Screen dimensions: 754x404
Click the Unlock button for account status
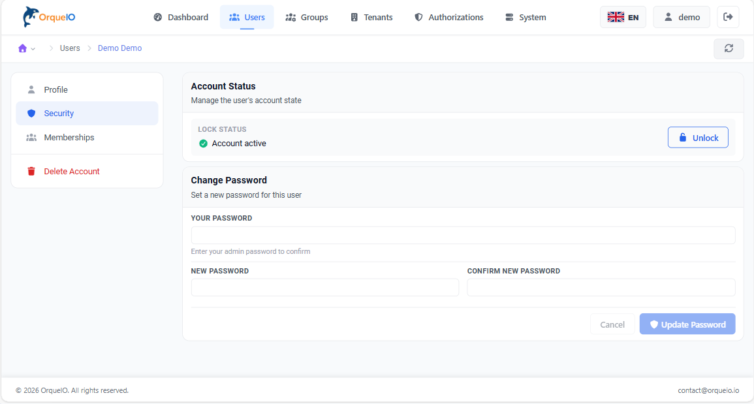[698, 137]
